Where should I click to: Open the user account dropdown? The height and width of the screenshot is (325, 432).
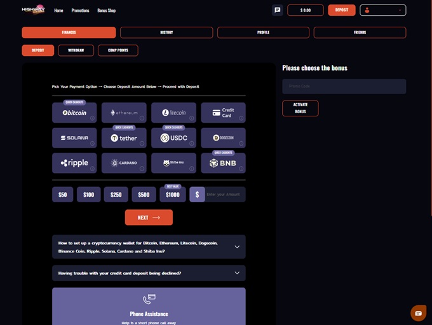coord(382,10)
